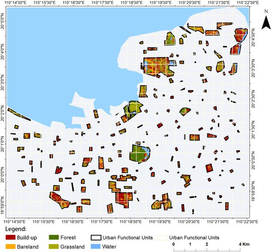This screenshot has height=252, width=272.
Task: Click the '0' mark on scale bar
Action: (173, 244)
